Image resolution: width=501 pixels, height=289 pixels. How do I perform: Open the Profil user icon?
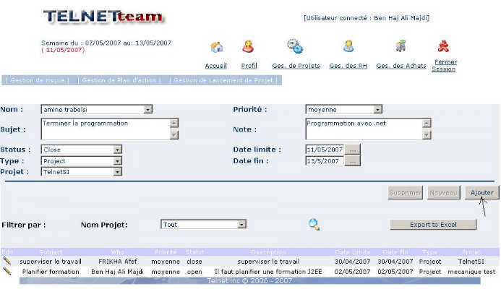click(248, 48)
